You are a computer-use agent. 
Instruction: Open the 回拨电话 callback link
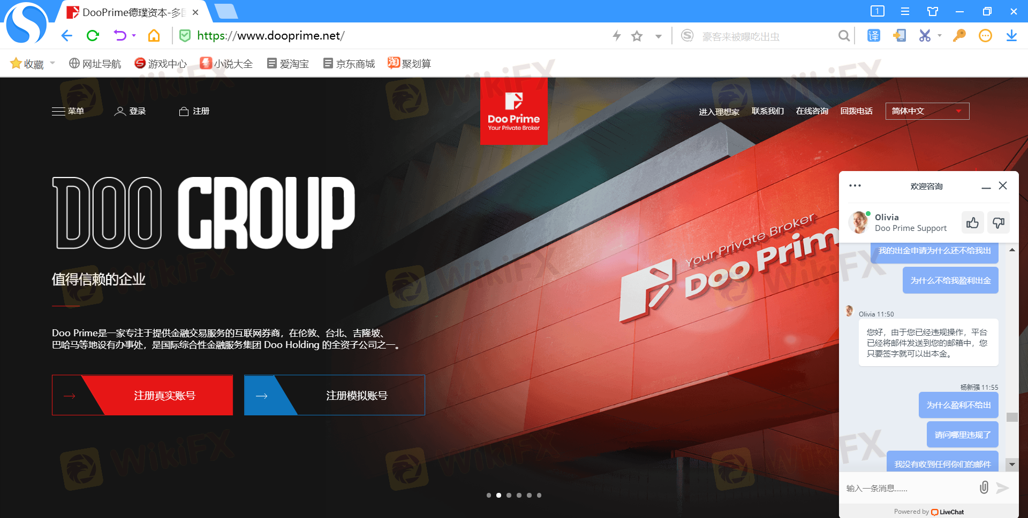(x=857, y=111)
